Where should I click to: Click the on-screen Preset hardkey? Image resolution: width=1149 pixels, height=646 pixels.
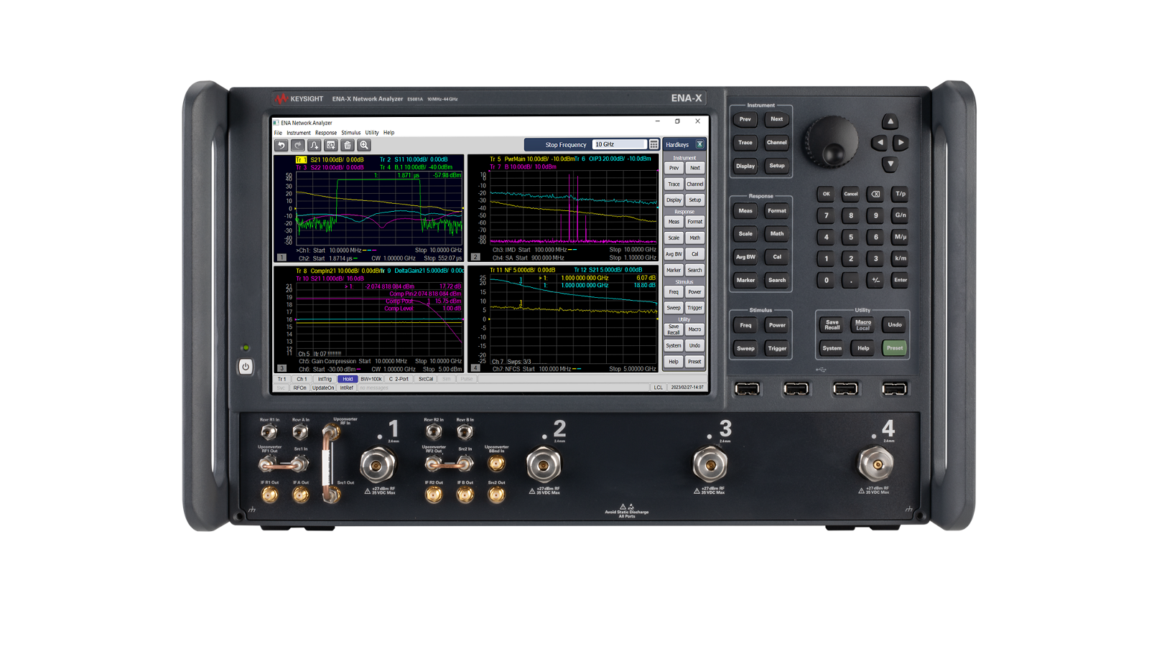pyautogui.click(x=694, y=362)
